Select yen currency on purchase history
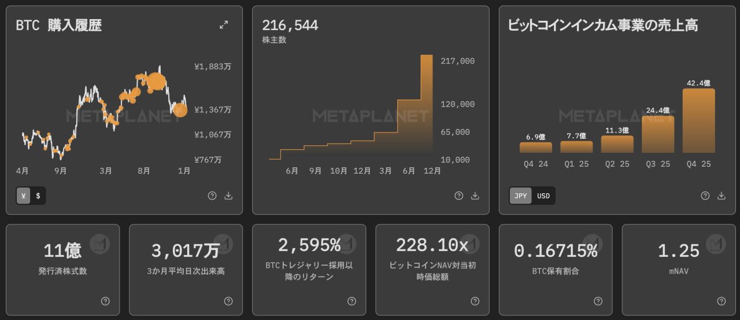 [24, 196]
